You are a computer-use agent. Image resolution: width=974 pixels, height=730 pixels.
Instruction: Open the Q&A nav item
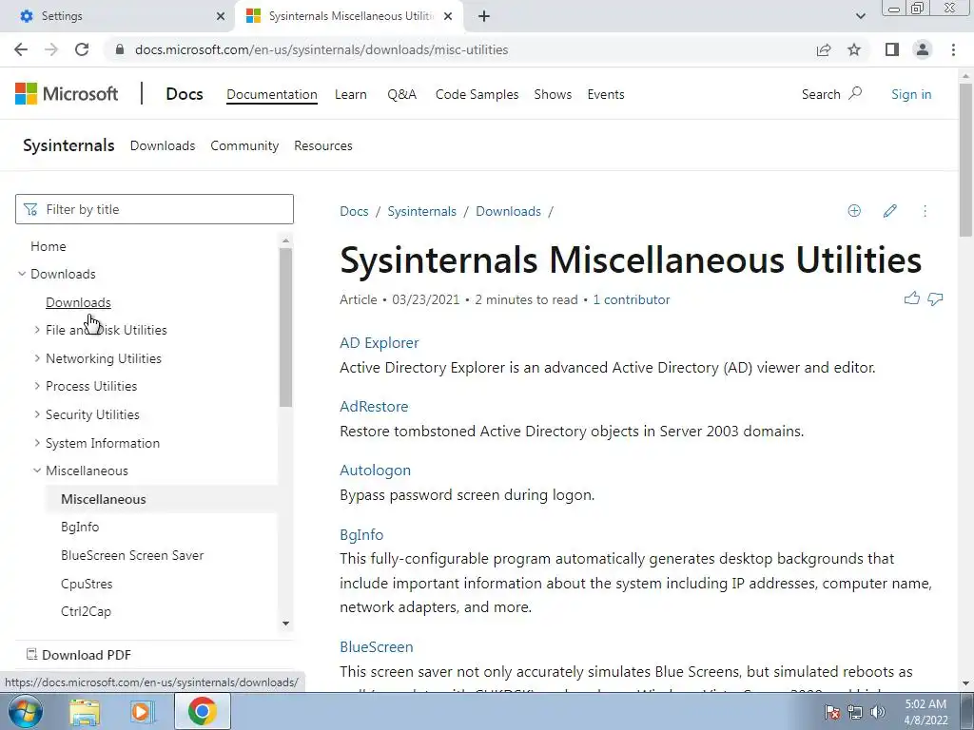[x=402, y=94]
